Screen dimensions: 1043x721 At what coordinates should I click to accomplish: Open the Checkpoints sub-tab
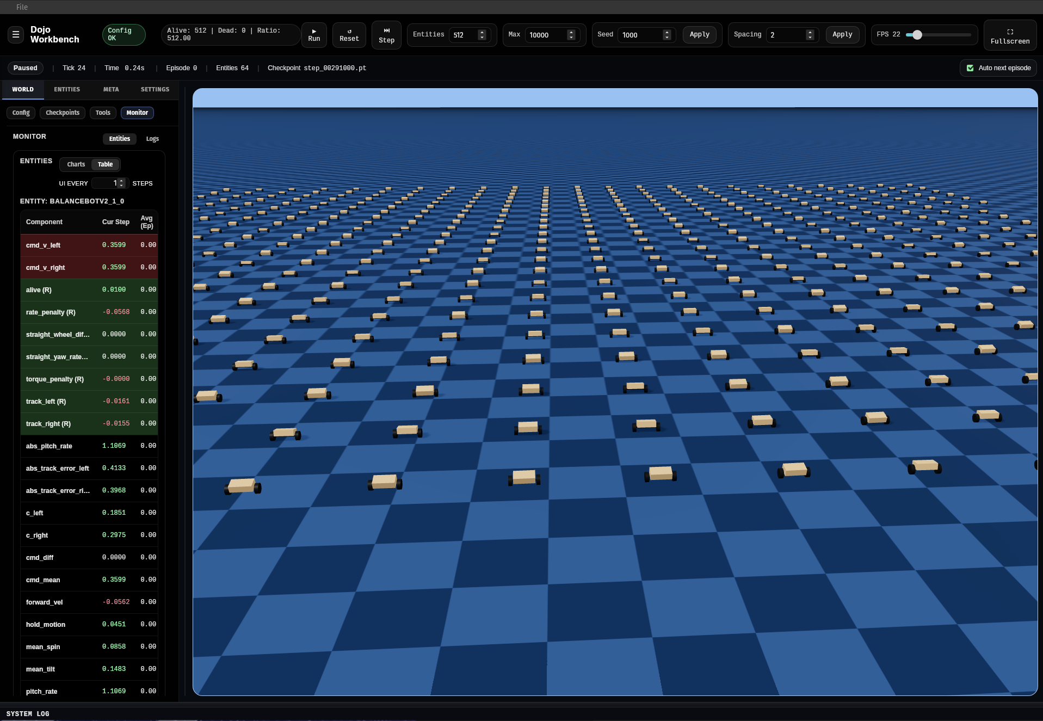click(63, 113)
